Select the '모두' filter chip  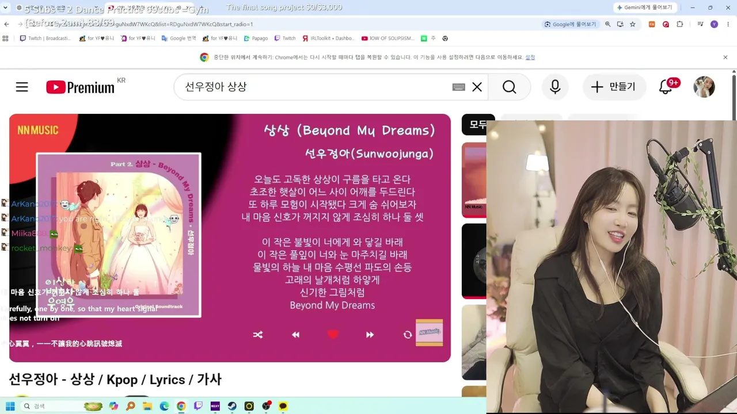(x=478, y=125)
